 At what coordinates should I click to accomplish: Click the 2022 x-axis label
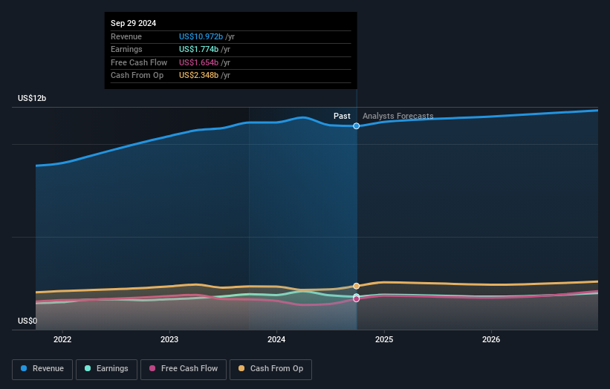pyautogui.click(x=62, y=339)
